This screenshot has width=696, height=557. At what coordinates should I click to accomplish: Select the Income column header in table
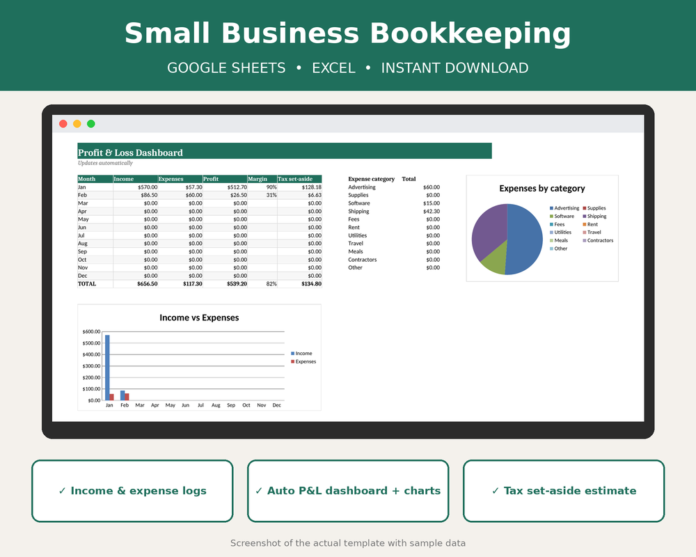[x=136, y=179]
